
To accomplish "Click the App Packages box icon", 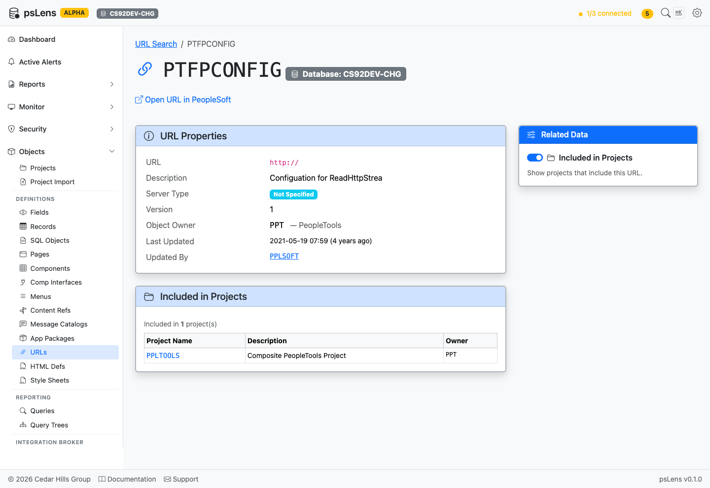I will coord(23,338).
